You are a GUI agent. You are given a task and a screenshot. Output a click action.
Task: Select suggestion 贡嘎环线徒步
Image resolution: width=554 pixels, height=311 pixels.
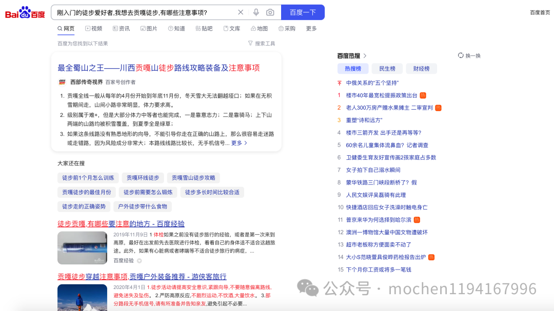tap(143, 178)
